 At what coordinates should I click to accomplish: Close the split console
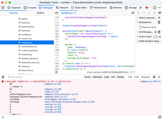(159, 77)
